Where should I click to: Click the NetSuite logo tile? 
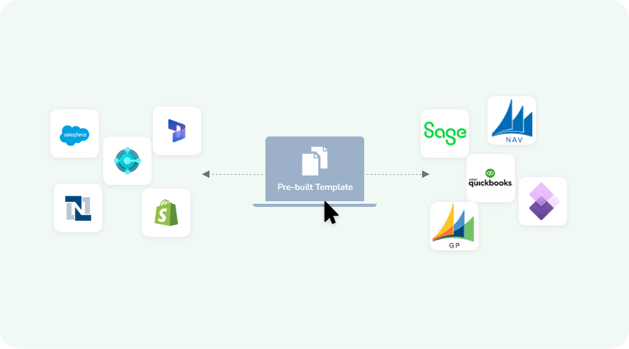78,208
